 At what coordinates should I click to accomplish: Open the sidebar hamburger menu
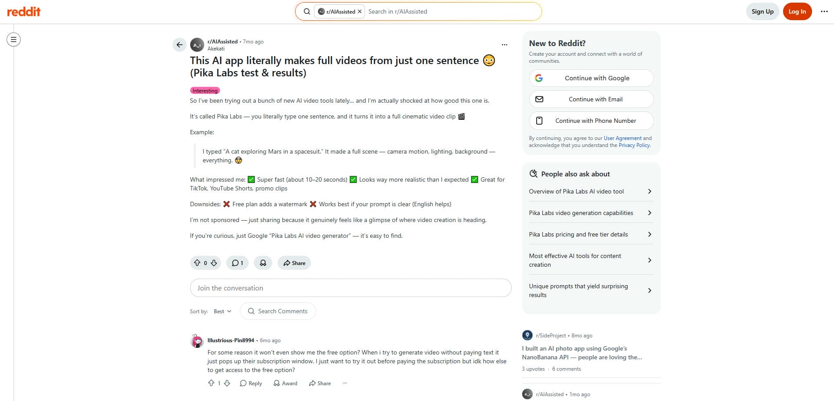(14, 39)
